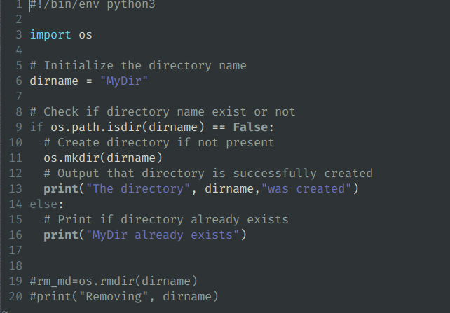This screenshot has height=313, width=450.
Task: Click the 'Output that directory is successfully created' comment
Action: pos(207,173)
